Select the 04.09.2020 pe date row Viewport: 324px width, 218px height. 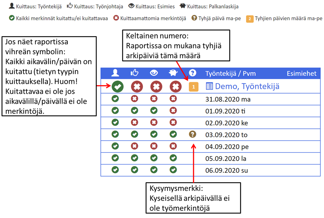226,146
